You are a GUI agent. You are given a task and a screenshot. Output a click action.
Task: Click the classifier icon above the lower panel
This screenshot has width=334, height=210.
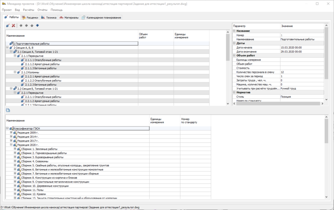[x=8, y=110]
